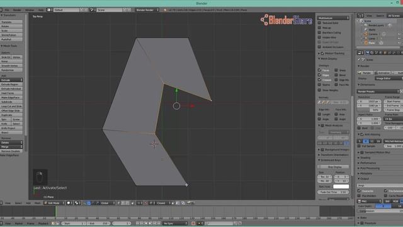
Task: Toggle the Creases overlay checkbox
Action: coord(319,80)
